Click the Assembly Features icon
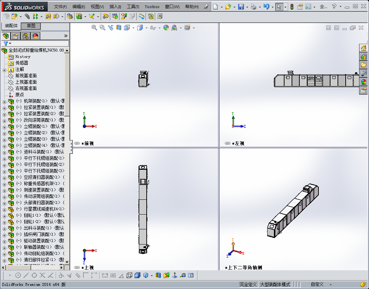The image size is (369, 289). point(79,16)
